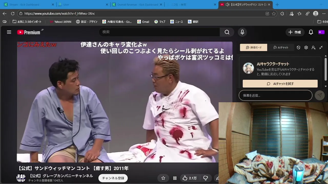
Task: Open 翻訳 bookmark
Action: click(193, 22)
